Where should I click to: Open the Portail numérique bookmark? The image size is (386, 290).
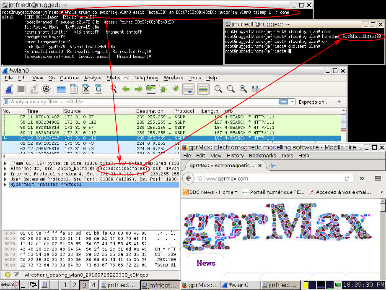[x=274, y=192]
